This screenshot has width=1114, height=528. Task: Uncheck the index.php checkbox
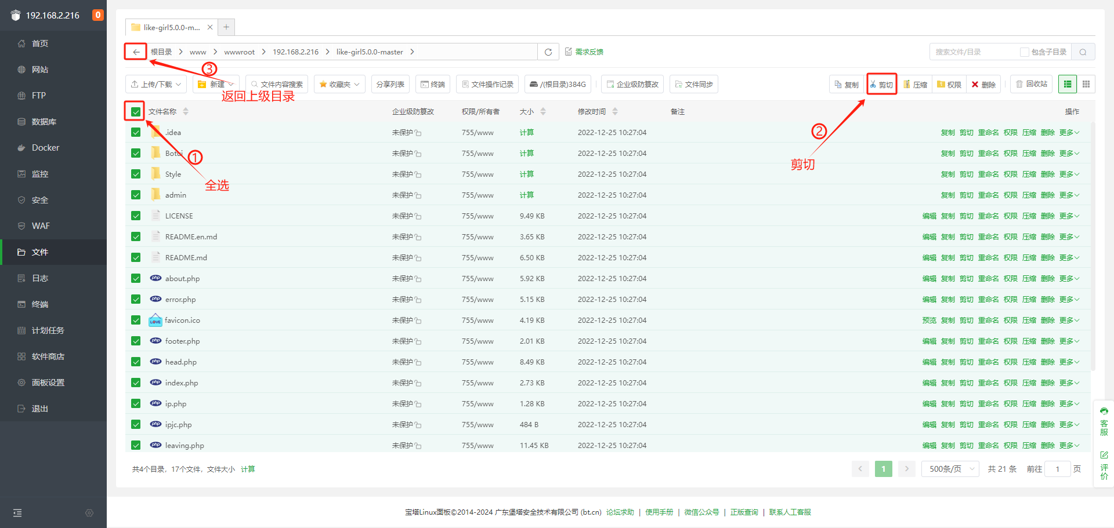pos(136,383)
